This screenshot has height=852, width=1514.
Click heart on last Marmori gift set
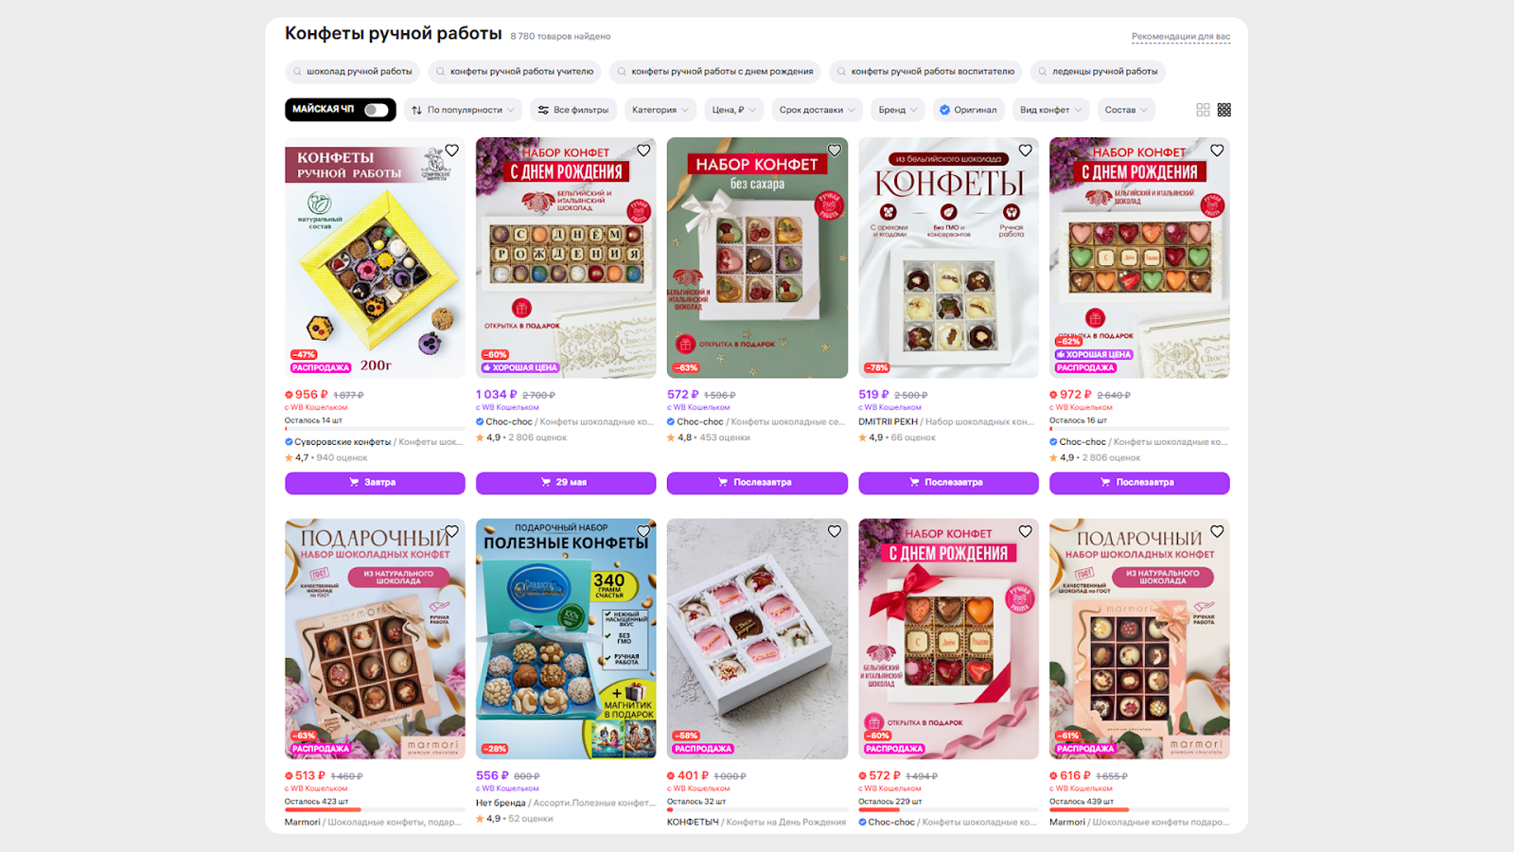pyautogui.click(x=1217, y=531)
